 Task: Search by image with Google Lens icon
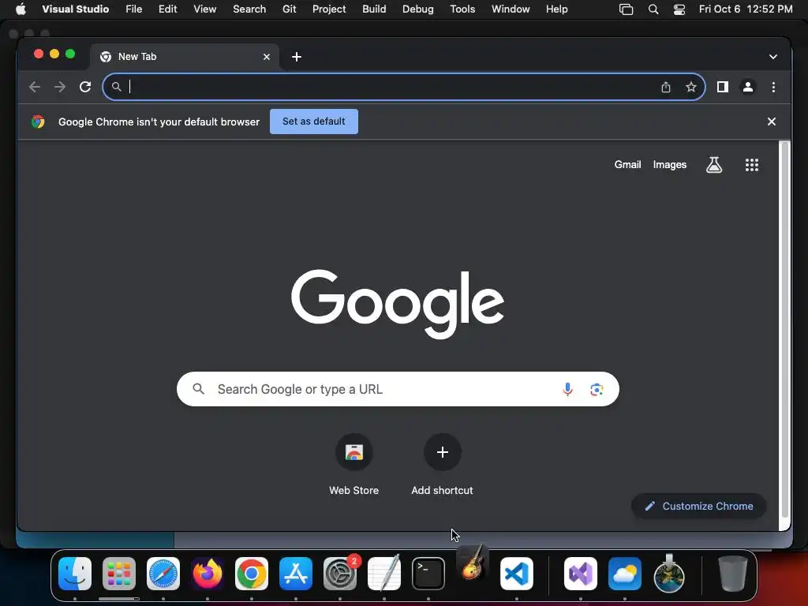597,389
